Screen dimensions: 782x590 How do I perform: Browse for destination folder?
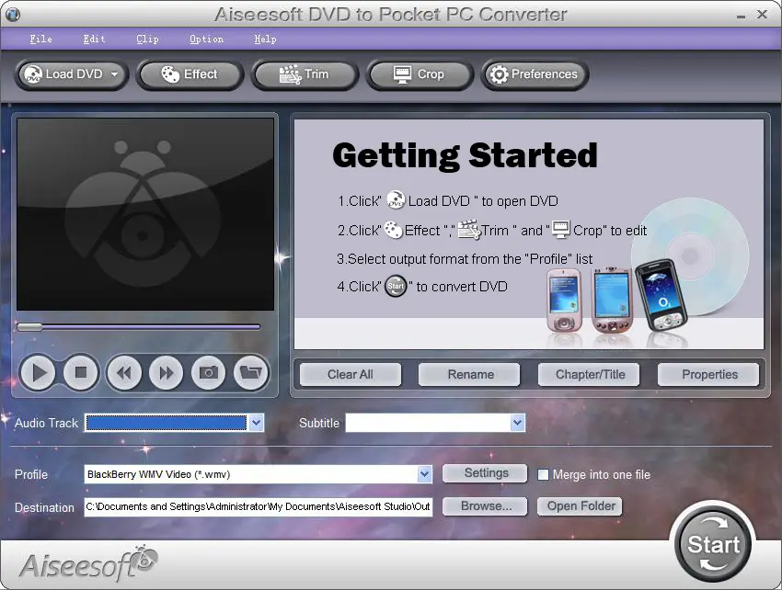pyautogui.click(x=485, y=506)
